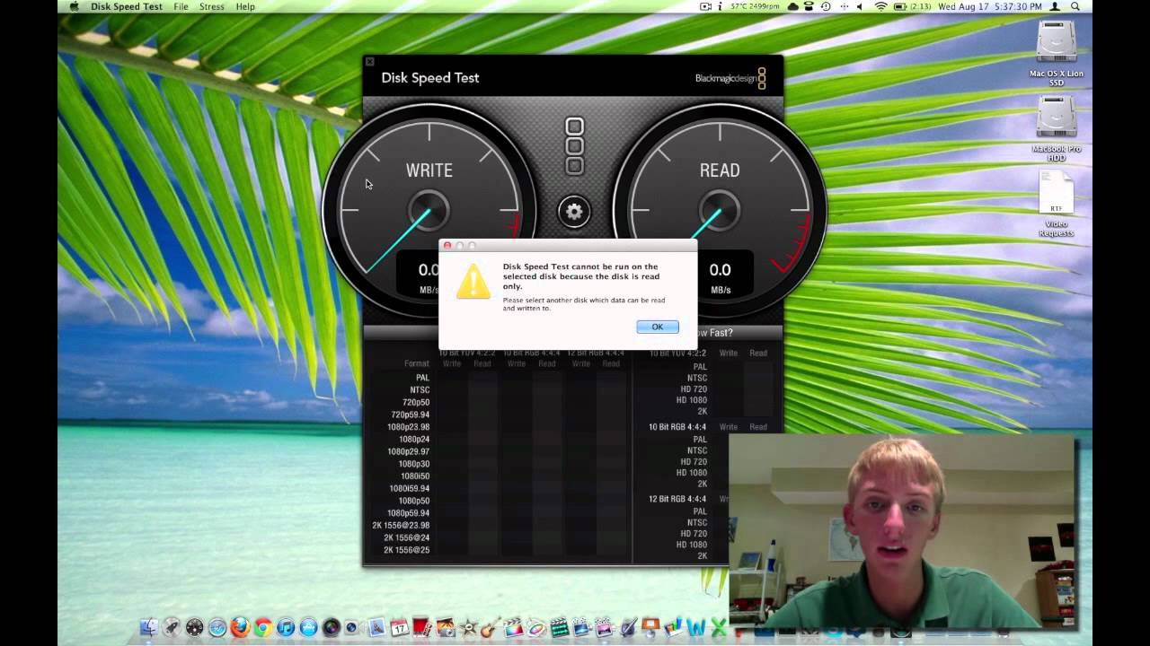This screenshot has height=646, width=1150.
Task: Open the Stress menu
Action: pyautogui.click(x=212, y=6)
